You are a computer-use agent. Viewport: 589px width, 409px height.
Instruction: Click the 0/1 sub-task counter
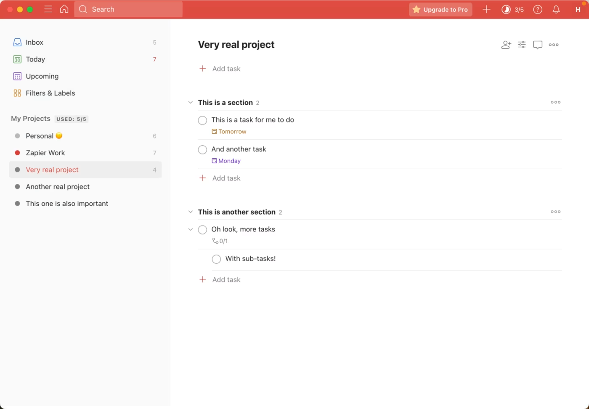coord(220,241)
